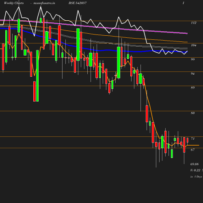Click the 89 price axis label

193,88
